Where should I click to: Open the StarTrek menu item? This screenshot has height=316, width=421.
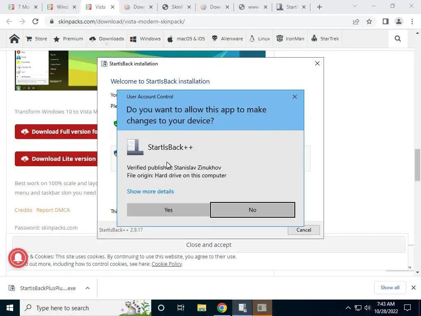325,39
